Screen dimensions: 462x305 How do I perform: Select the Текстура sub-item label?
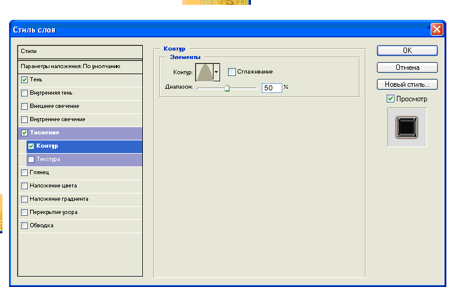tap(48, 159)
